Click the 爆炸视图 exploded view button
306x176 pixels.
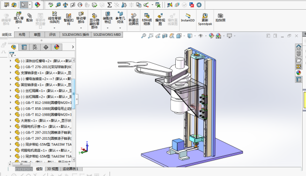(160, 19)
